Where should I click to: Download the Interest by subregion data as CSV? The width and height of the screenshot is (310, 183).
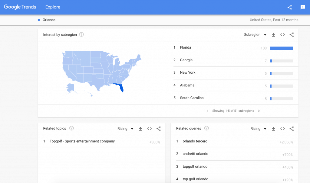273,35
